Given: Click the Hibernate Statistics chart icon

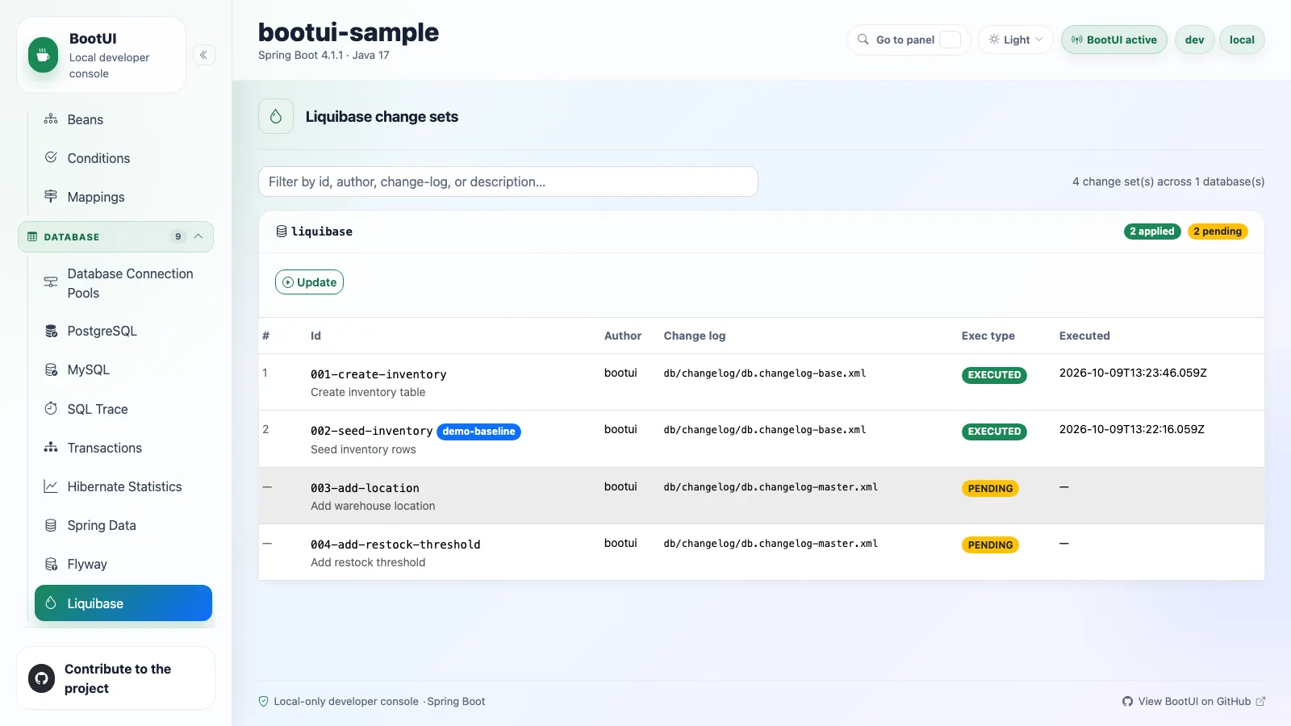Looking at the screenshot, I should click(x=51, y=486).
